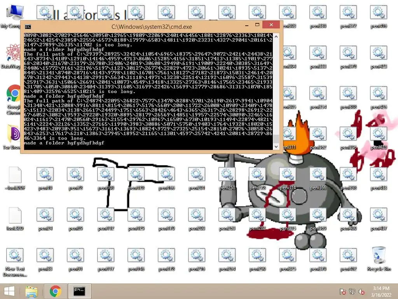Viewport: 398px width, 299px height.
Task: Select the peni178 file icon
Action: tap(166, 259)
